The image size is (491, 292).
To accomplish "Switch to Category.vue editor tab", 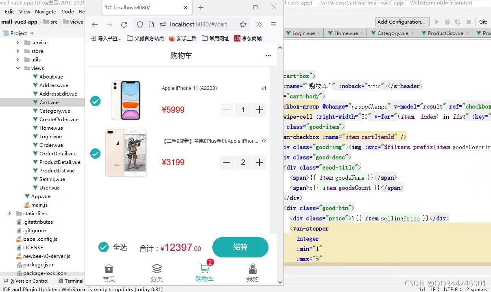I will click(393, 33).
